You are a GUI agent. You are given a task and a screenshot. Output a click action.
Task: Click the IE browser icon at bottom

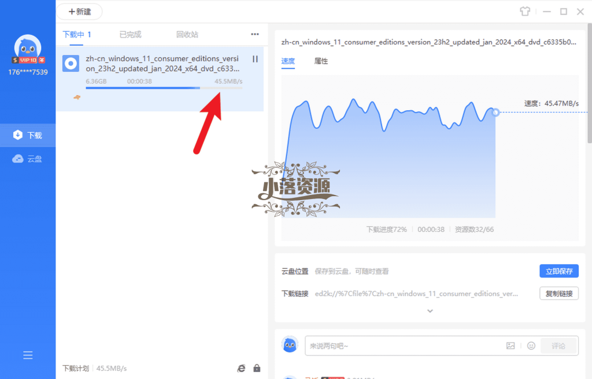[x=241, y=369]
